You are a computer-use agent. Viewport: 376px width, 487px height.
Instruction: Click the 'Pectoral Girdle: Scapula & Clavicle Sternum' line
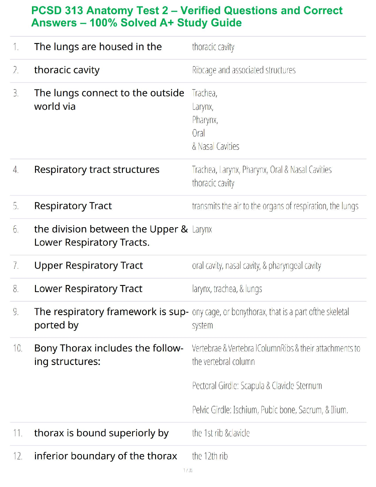[257, 386]
